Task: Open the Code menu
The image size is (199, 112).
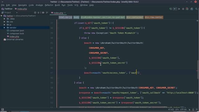Action: (31, 5)
